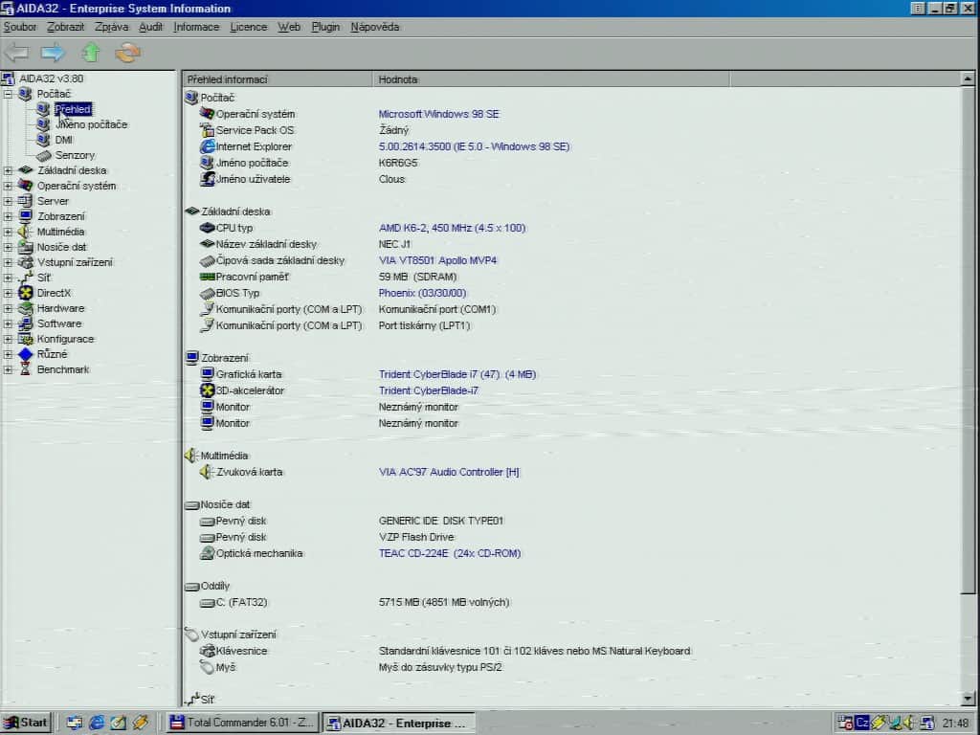This screenshot has width=980, height=735.
Task: Click the Konfigurace icon in tree
Action: click(26, 339)
